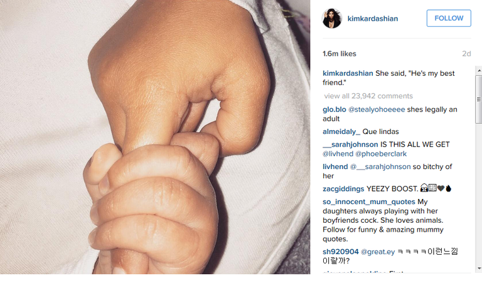Open @great.ey mention link
This screenshot has width=482, height=286.
pyautogui.click(x=377, y=252)
